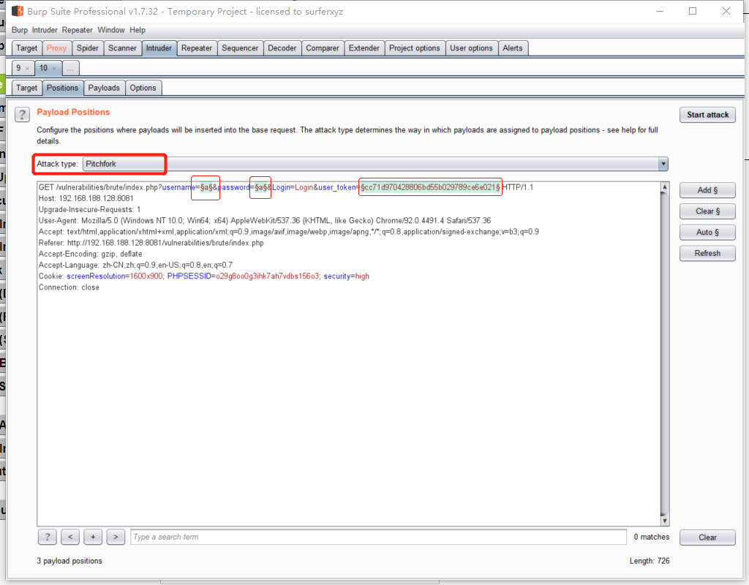This screenshot has height=585, width=749.
Task: Click the 3 payload positions status text
Action: (69, 561)
